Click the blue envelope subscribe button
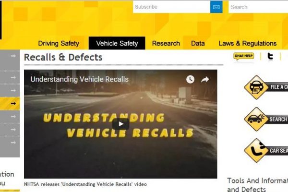Screen dimensions: 288x192 point(216,7)
